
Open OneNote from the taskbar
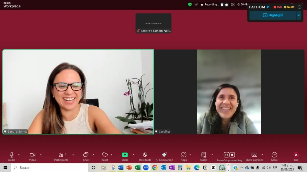172,168
